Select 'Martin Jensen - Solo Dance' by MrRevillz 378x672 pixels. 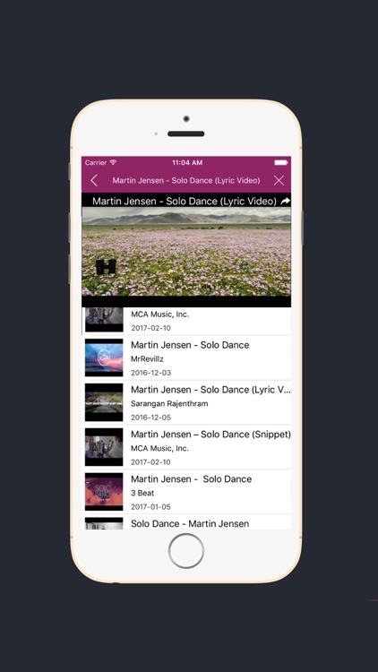pos(190,345)
